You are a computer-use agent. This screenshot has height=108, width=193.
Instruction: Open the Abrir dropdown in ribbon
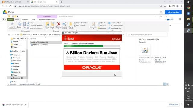click(x=101, y=23)
